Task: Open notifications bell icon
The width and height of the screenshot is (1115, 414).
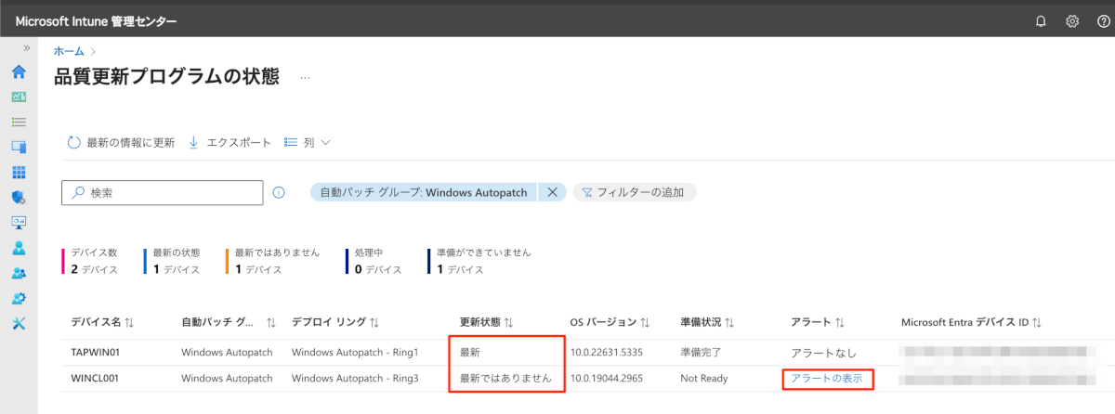Action: tap(1041, 20)
